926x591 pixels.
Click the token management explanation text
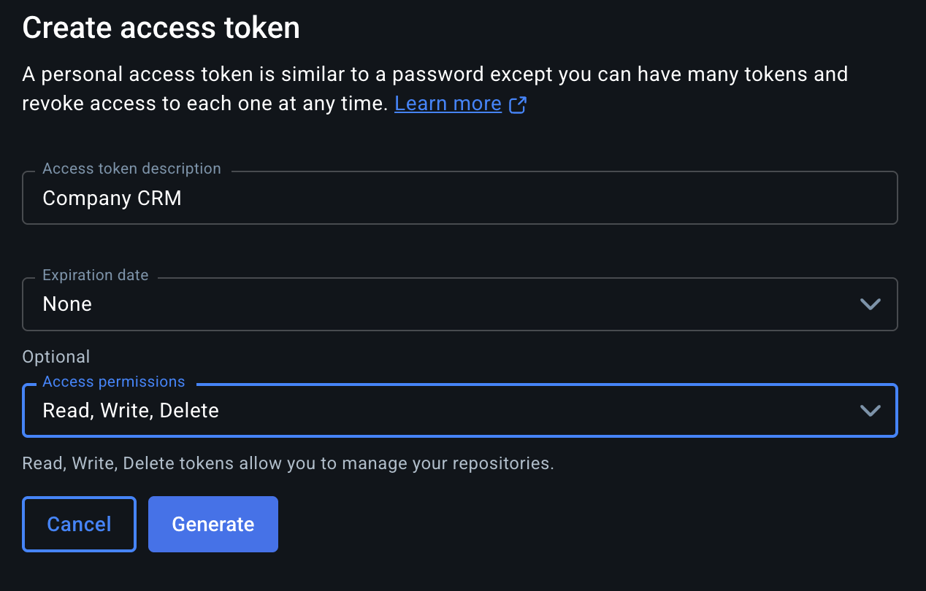[x=288, y=463]
